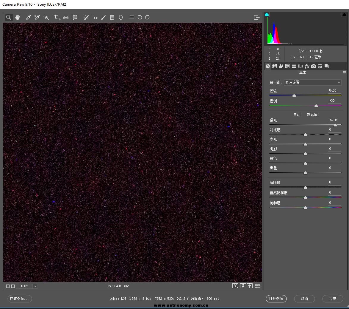The width and height of the screenshot is (349, 309).
Task: Edit the 色调 value +30
Action: pos(332,101)
